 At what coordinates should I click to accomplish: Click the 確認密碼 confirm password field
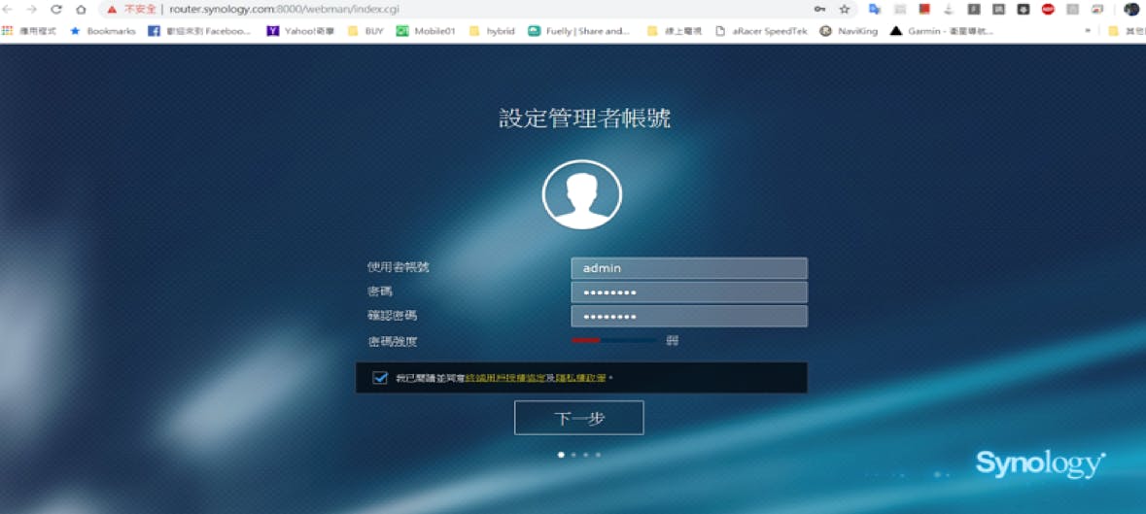point(688,316)
